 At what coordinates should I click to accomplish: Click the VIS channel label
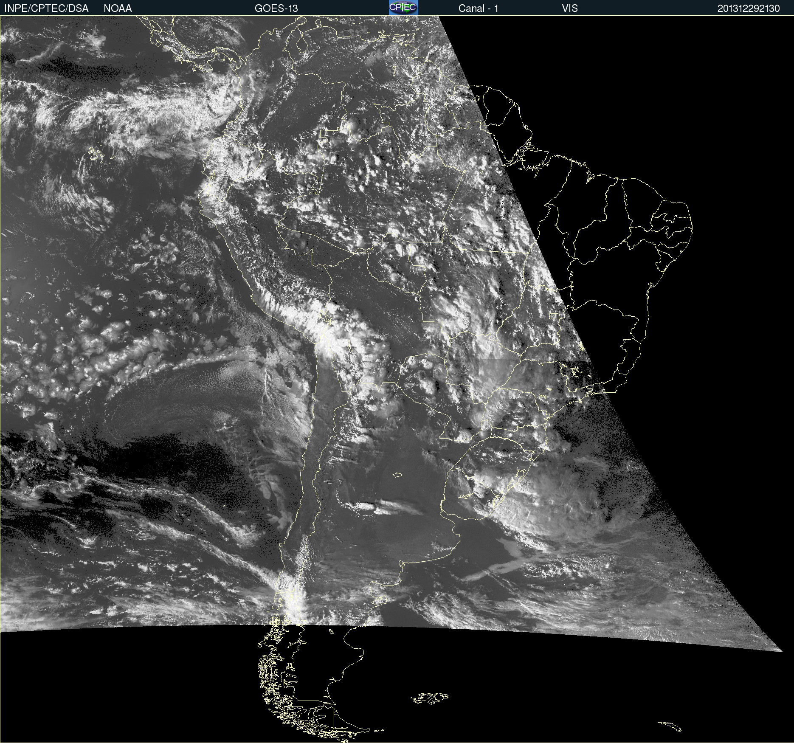click(570, 8)
